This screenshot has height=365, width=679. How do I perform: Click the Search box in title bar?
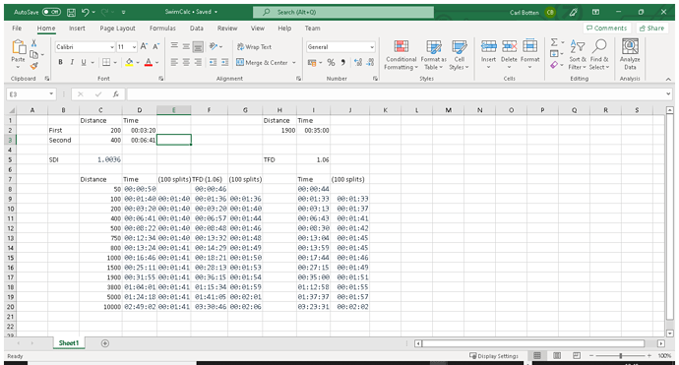pyautogui.click(x=343, y=12)
